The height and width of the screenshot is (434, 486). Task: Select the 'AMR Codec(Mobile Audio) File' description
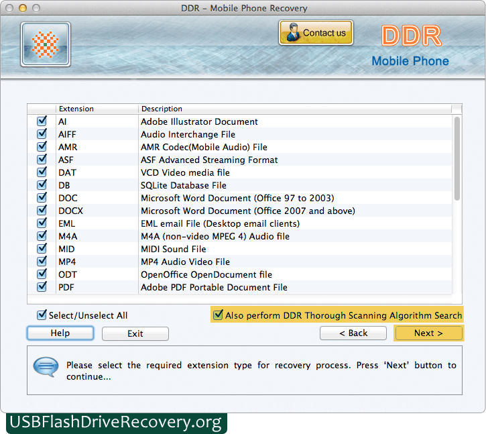click(204, 147)
